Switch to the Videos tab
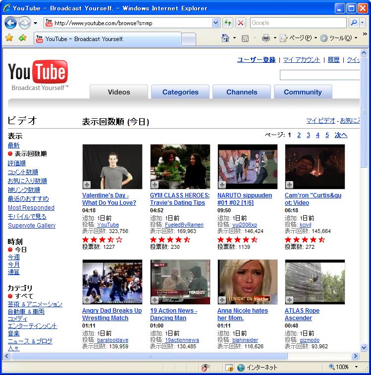The image size is (371, 375). (x=119, y=92)
